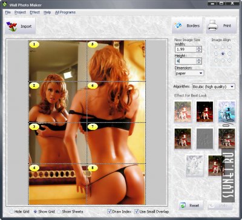Increase the Width stepper value

[x=199, y=48]
